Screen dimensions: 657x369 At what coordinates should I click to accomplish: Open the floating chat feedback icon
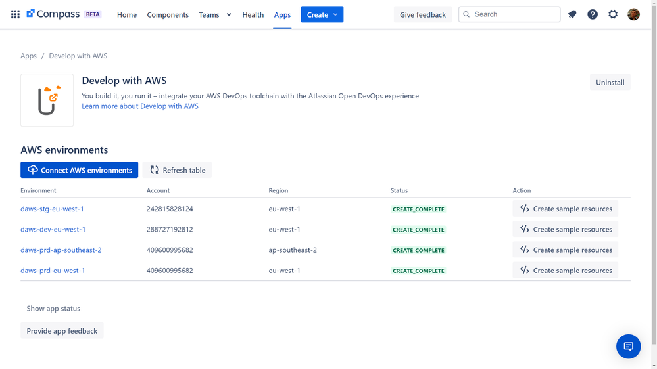click(x=628, y=347)
